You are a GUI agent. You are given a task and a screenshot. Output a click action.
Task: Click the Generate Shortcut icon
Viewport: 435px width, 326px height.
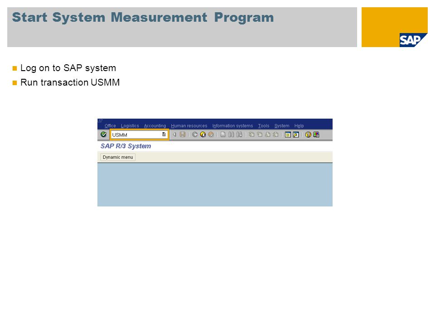(296, 135)
